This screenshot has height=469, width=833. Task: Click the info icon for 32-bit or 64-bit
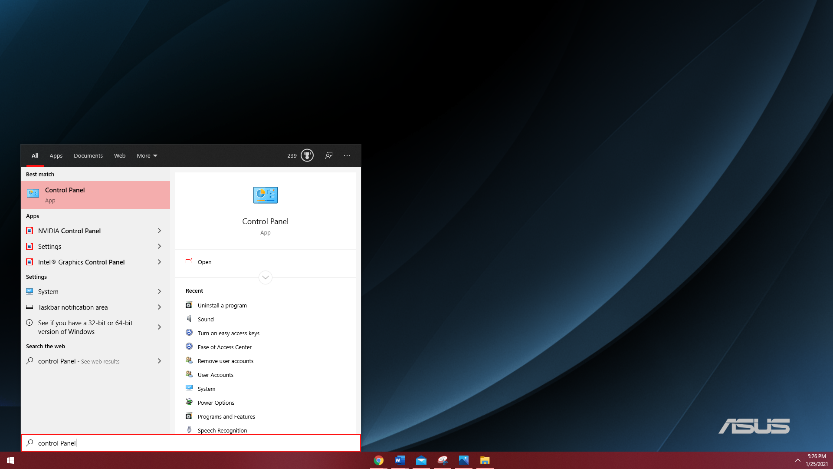coord(30,323)
